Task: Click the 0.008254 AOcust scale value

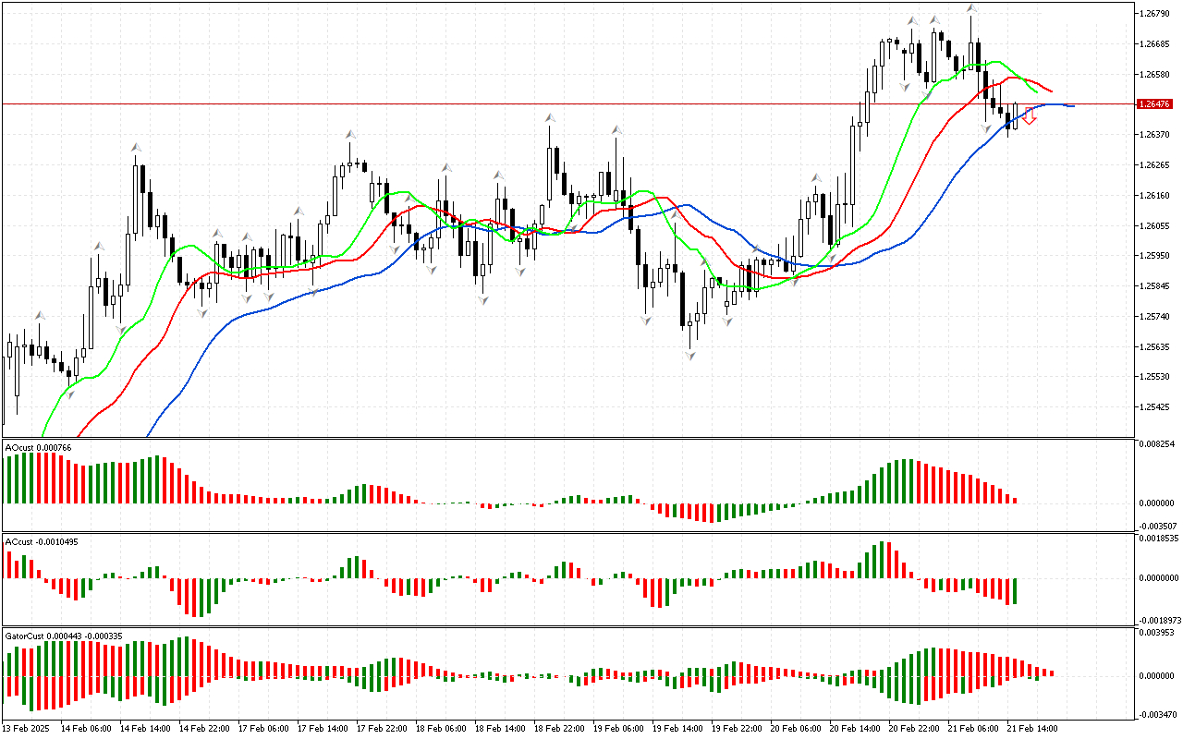Action: (1156, 444)
